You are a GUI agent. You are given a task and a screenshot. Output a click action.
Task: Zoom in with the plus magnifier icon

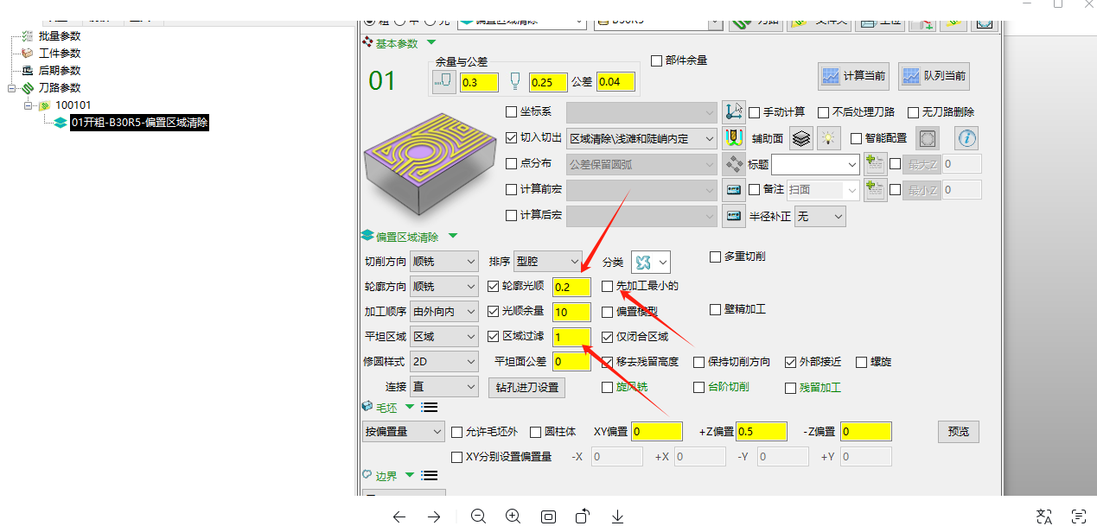point(513,516)
